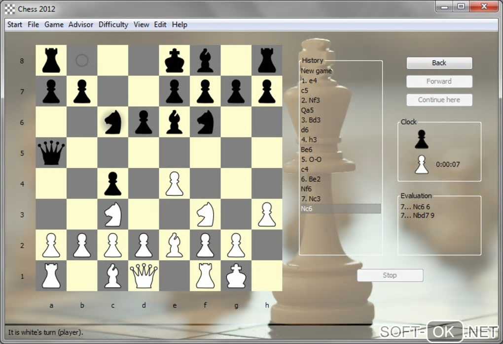Select the black bishop on e6
503x344 pixels.
[175, 122]
